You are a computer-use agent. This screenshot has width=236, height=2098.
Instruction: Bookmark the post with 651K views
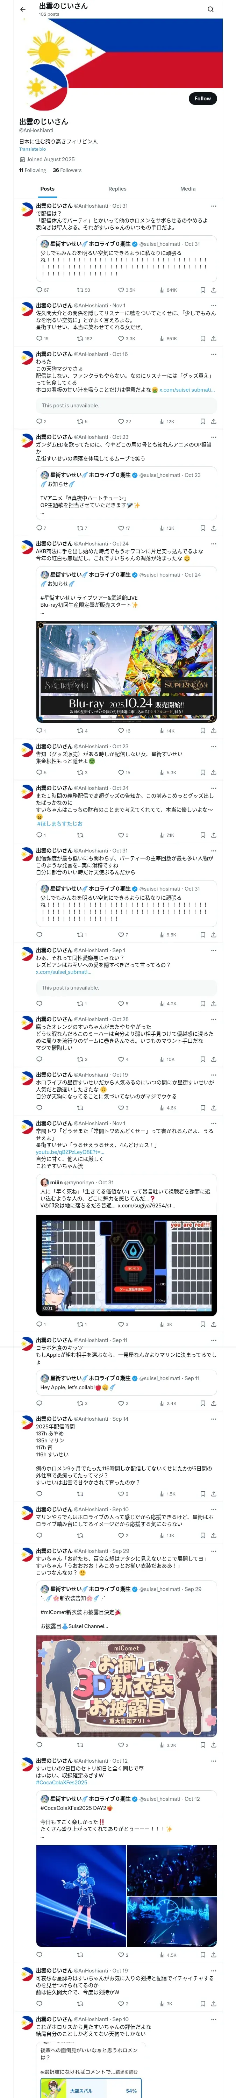[203, 339]
